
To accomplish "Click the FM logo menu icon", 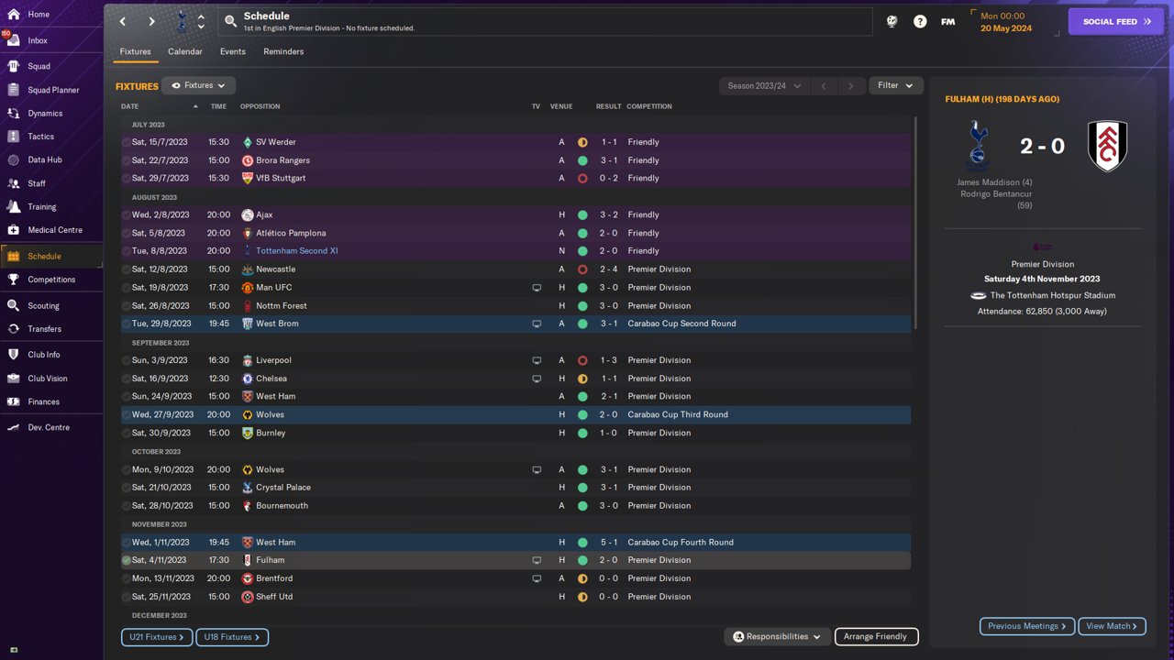I will [947, 21].
